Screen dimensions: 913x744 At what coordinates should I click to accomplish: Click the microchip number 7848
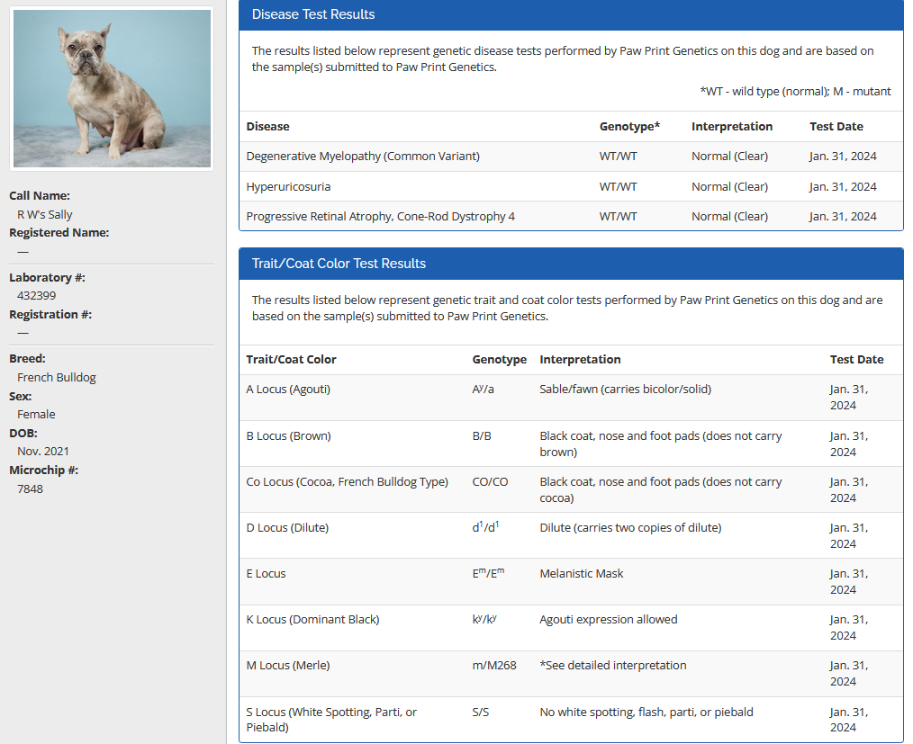[30, 489]
